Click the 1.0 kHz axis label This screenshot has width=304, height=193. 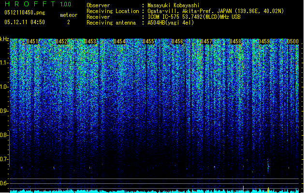point(4,87)
